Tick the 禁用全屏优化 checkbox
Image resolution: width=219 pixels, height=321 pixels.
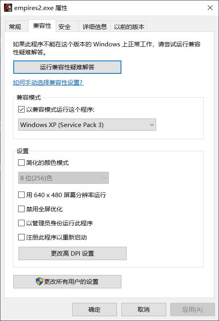[21, 209]
